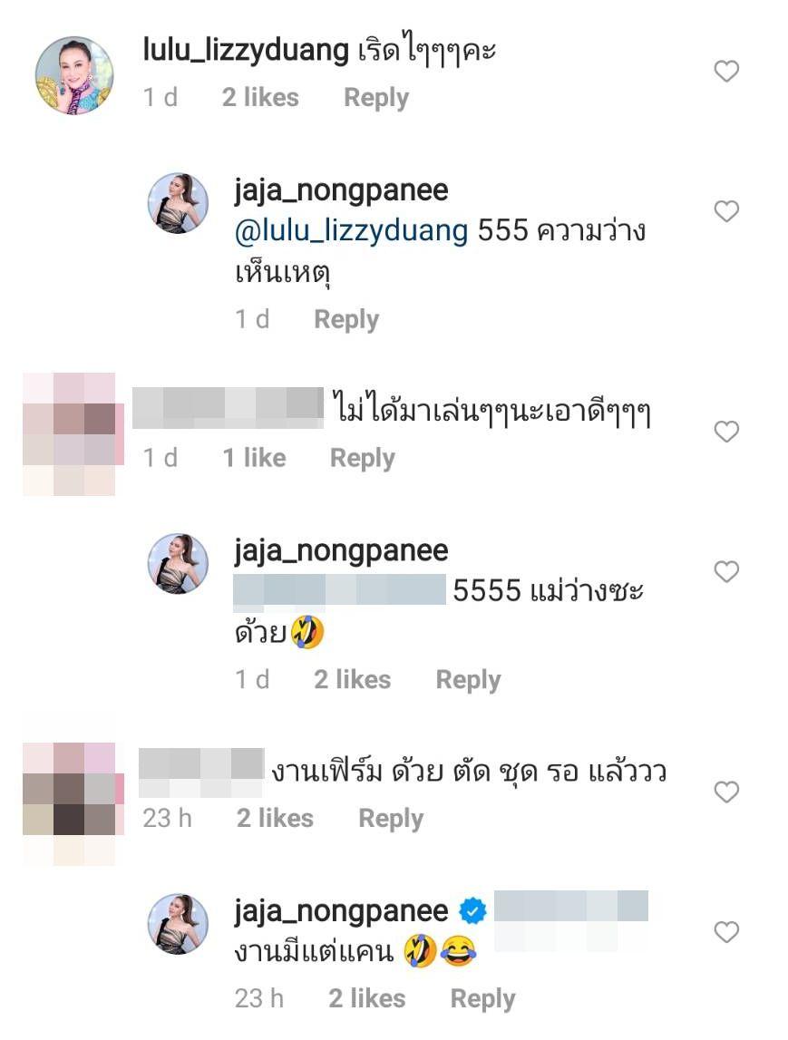
Task: Open jaja_nongpanee avatar in 5555 reply
Action: pyautogui.click(x=178, y=563)
